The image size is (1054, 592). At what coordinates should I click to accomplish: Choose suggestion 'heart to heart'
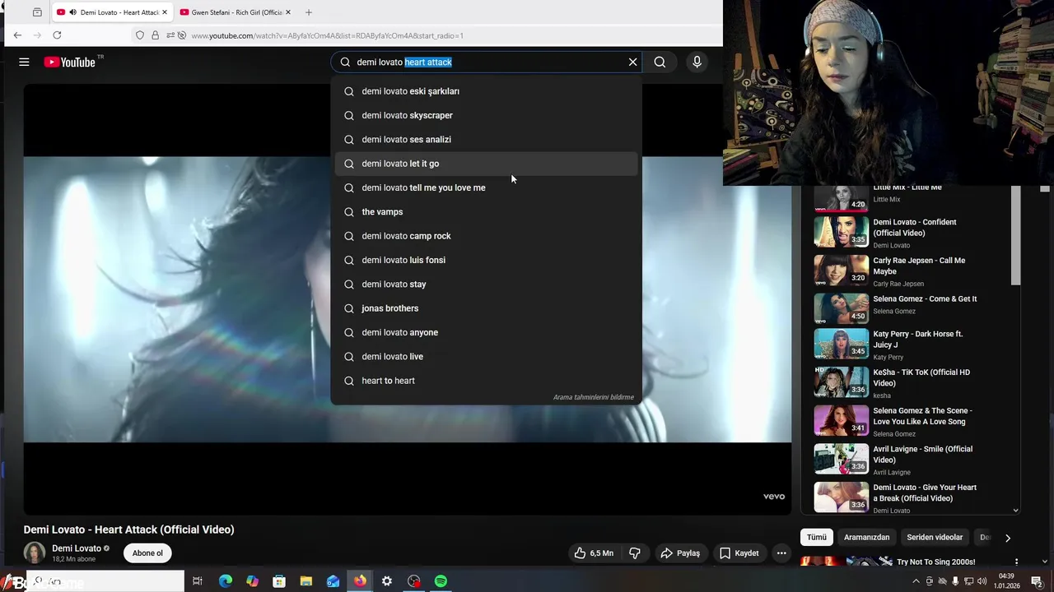pyautogui.click(x=486, y=381)
